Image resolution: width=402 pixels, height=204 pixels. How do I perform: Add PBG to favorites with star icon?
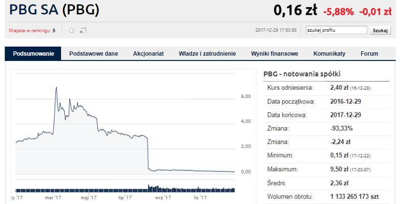tap(72, 31)
